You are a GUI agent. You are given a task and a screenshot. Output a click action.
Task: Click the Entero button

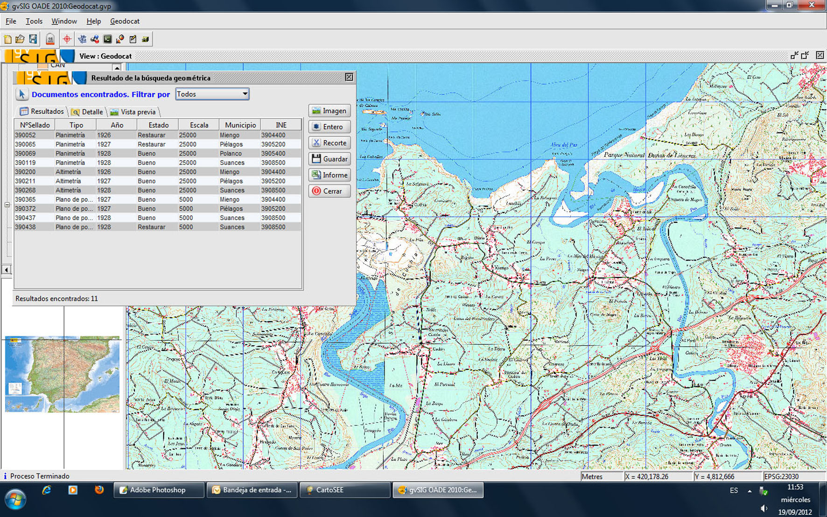tap(329, 127)
